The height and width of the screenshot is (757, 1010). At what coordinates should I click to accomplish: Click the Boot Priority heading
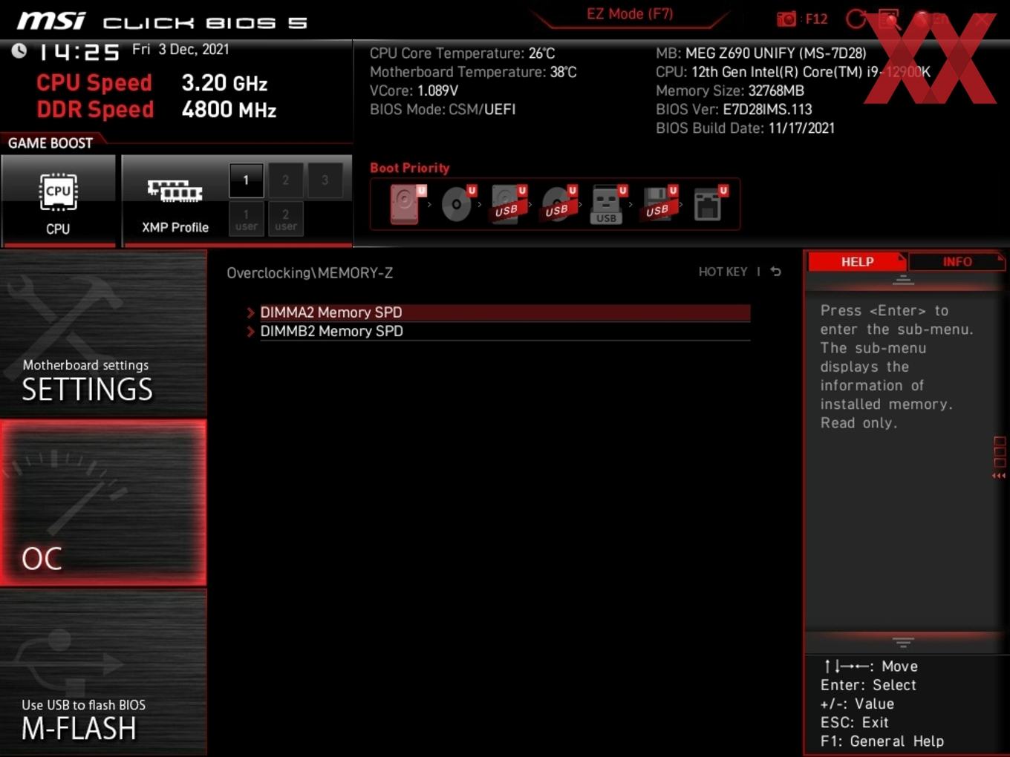[410, 168]
